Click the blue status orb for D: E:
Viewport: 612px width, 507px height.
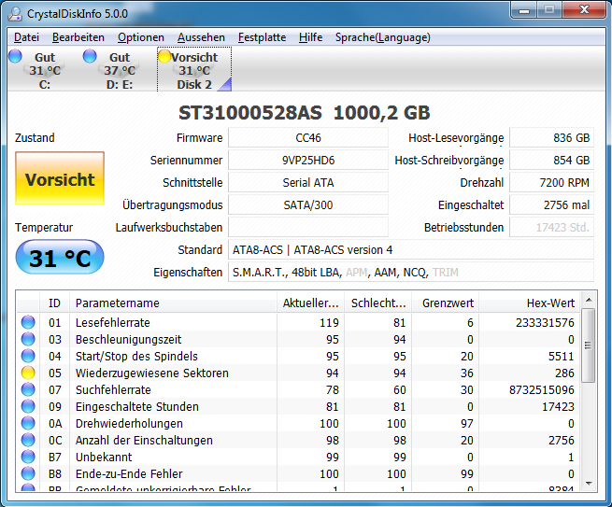90,56
